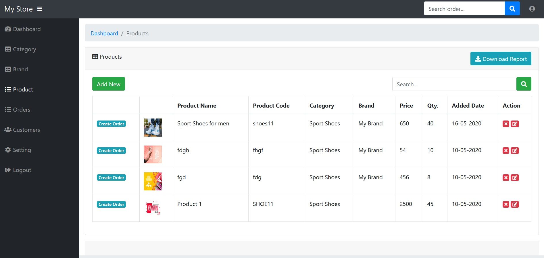
Task: Open the Sport Shoes for men thumbnail
Action: pyautogui.click(x=153, y=127)
